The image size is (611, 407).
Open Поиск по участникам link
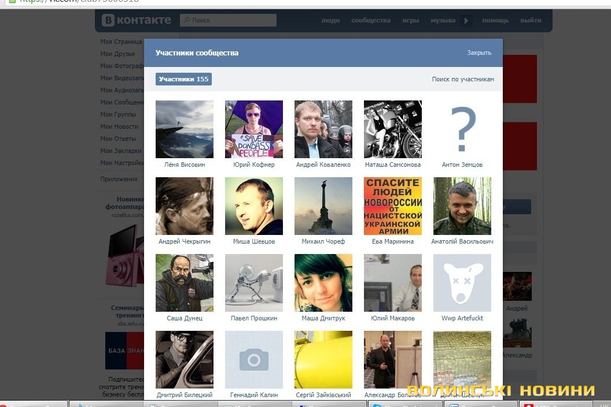[462, 79]
